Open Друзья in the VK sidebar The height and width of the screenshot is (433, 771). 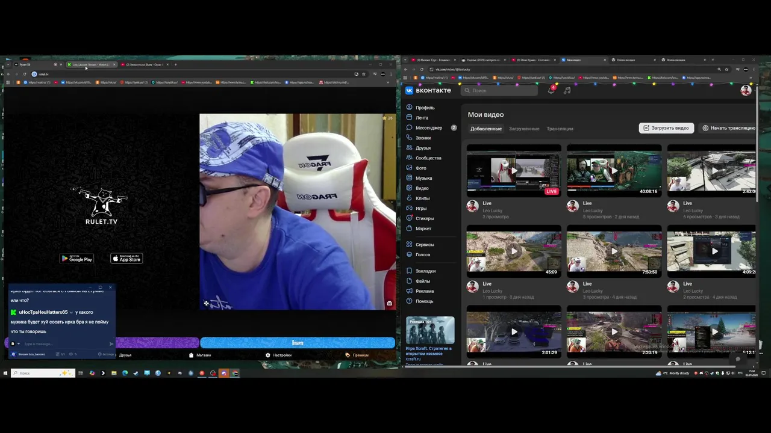click(419, 148)
